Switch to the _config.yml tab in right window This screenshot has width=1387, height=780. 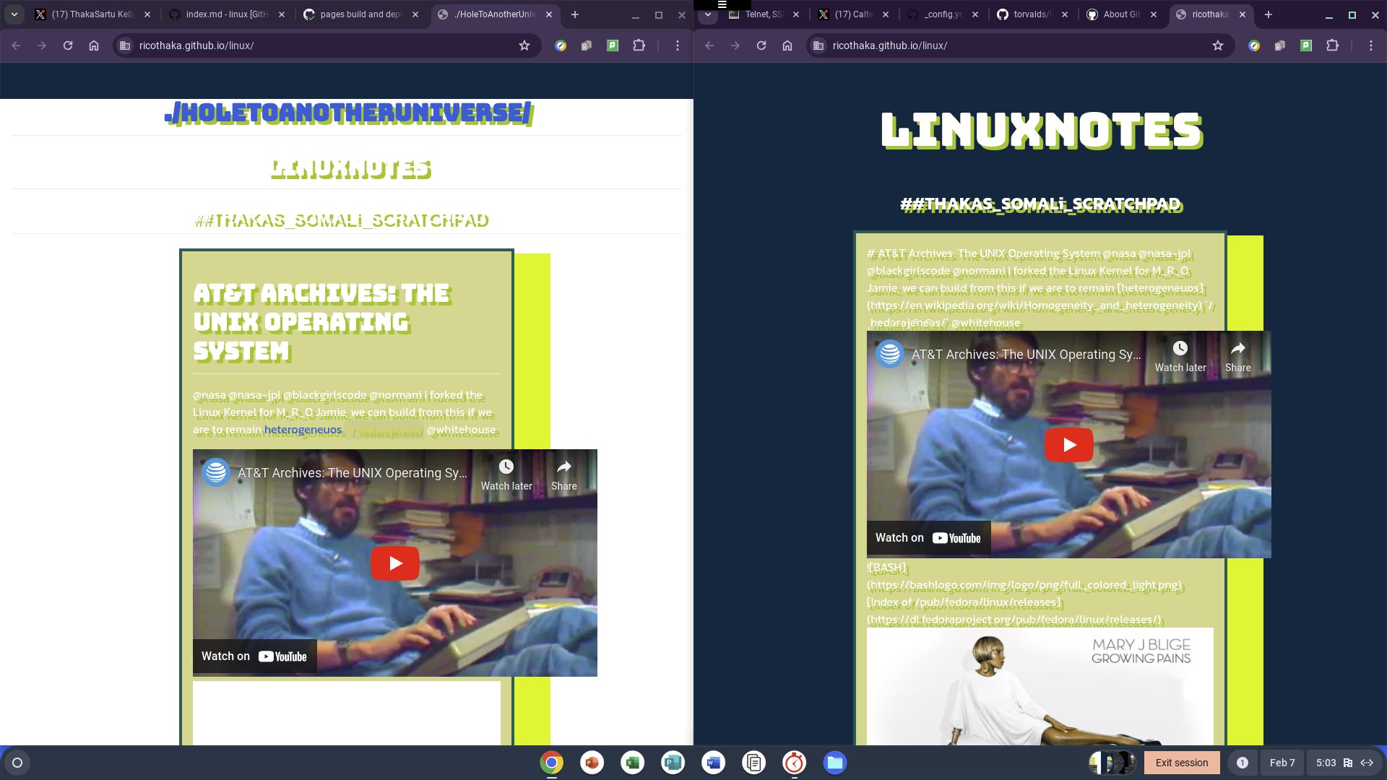point(943,14)
